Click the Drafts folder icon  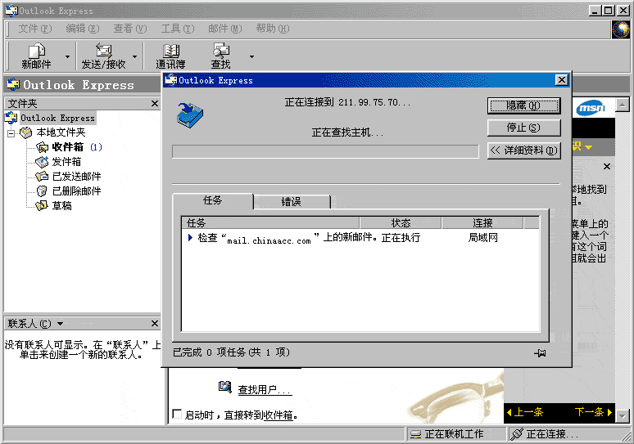click(x=42, y=206)
